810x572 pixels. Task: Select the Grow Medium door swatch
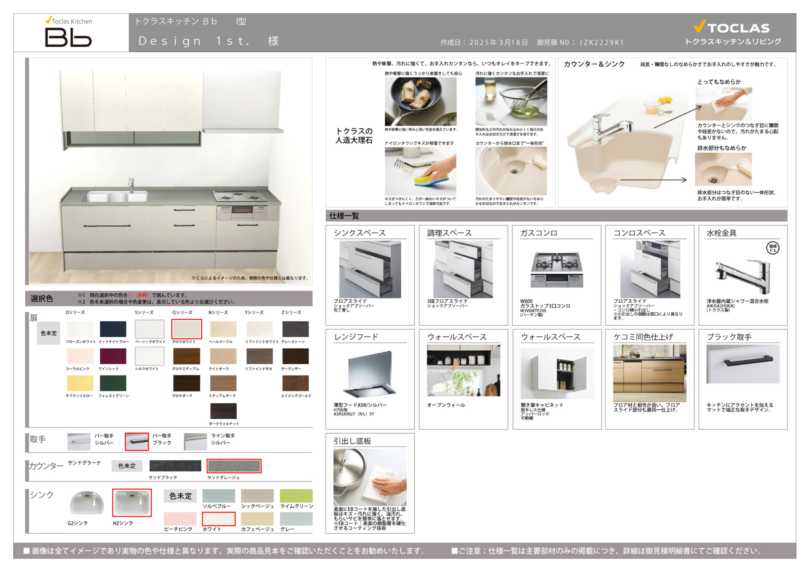click(186, 356)
